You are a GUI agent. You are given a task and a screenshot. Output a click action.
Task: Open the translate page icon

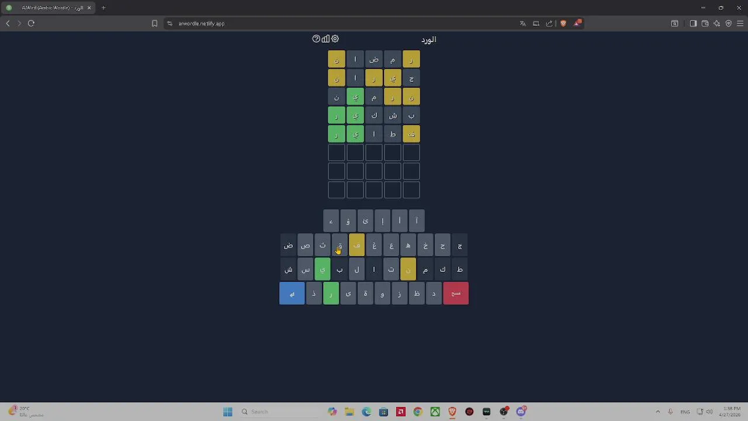pos(522,23)
